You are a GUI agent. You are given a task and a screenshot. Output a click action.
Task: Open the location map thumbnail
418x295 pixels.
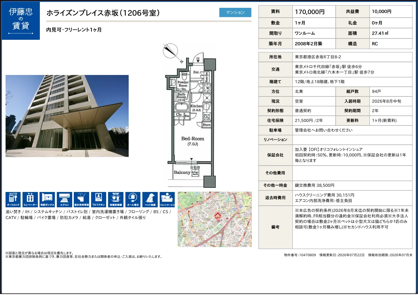pyautogui.click(x=215, y=219)
